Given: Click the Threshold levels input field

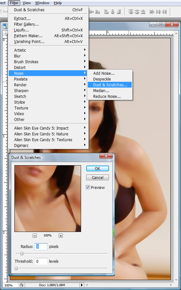Looking at the screenshot, I should point(41,261).
